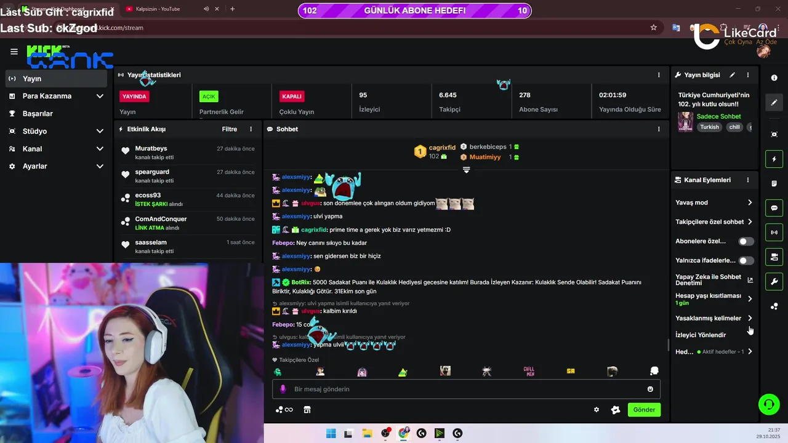Image resolution: width=788 pixels, height=443 pixels.
Task: Select Yayın in the left sidebar
Action: [x=57, y=79]
